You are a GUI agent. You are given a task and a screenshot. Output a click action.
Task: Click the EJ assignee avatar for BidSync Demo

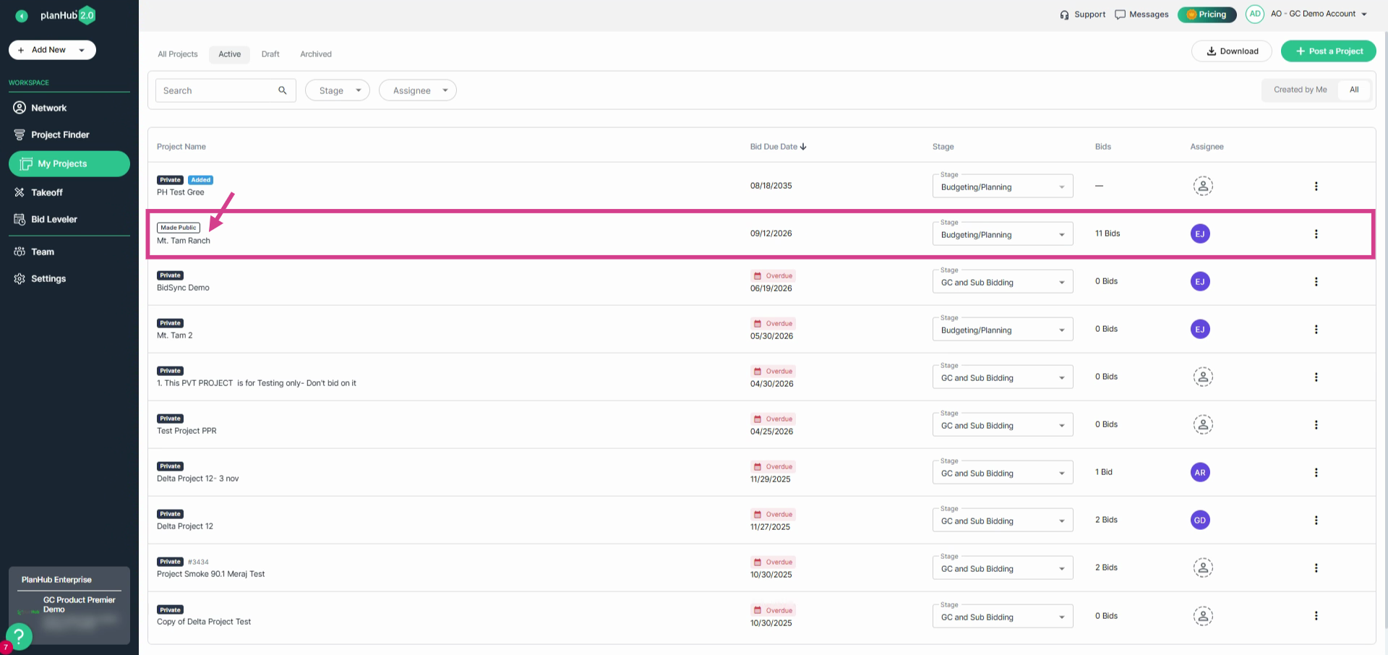[x=1200, y=281]
